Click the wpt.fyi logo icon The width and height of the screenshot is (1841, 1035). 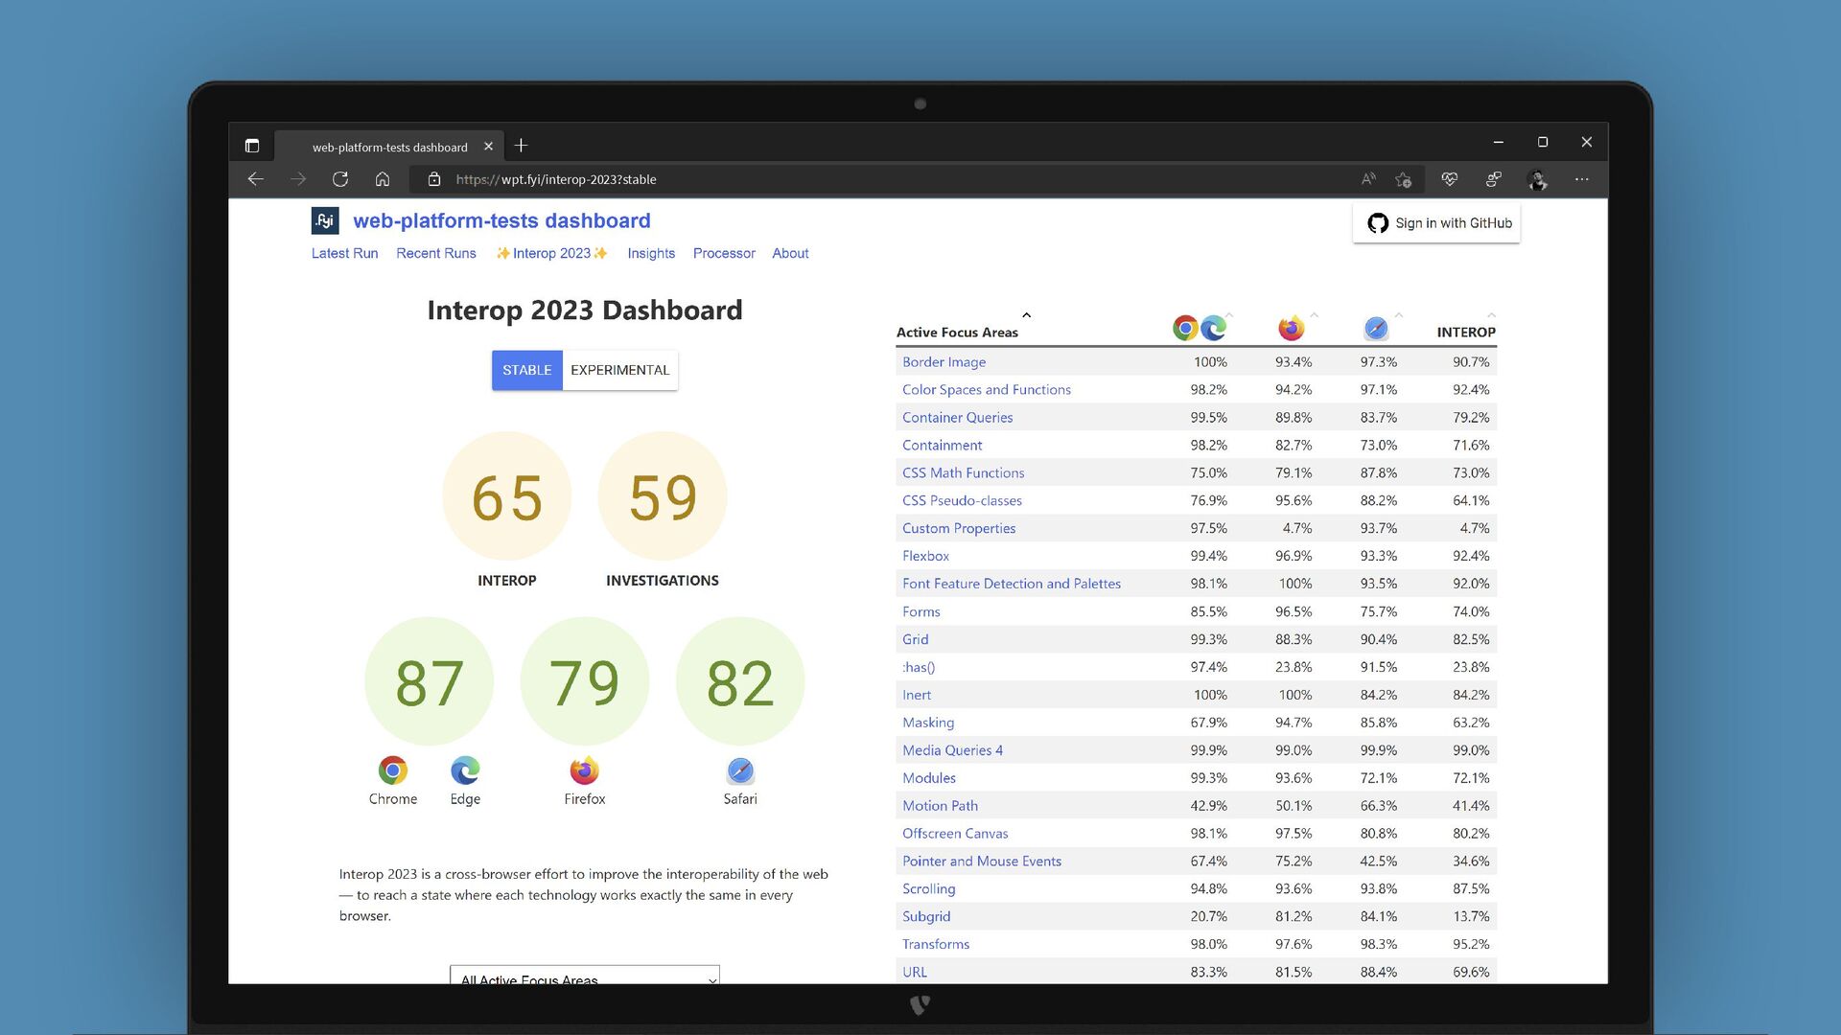[325, 220]
